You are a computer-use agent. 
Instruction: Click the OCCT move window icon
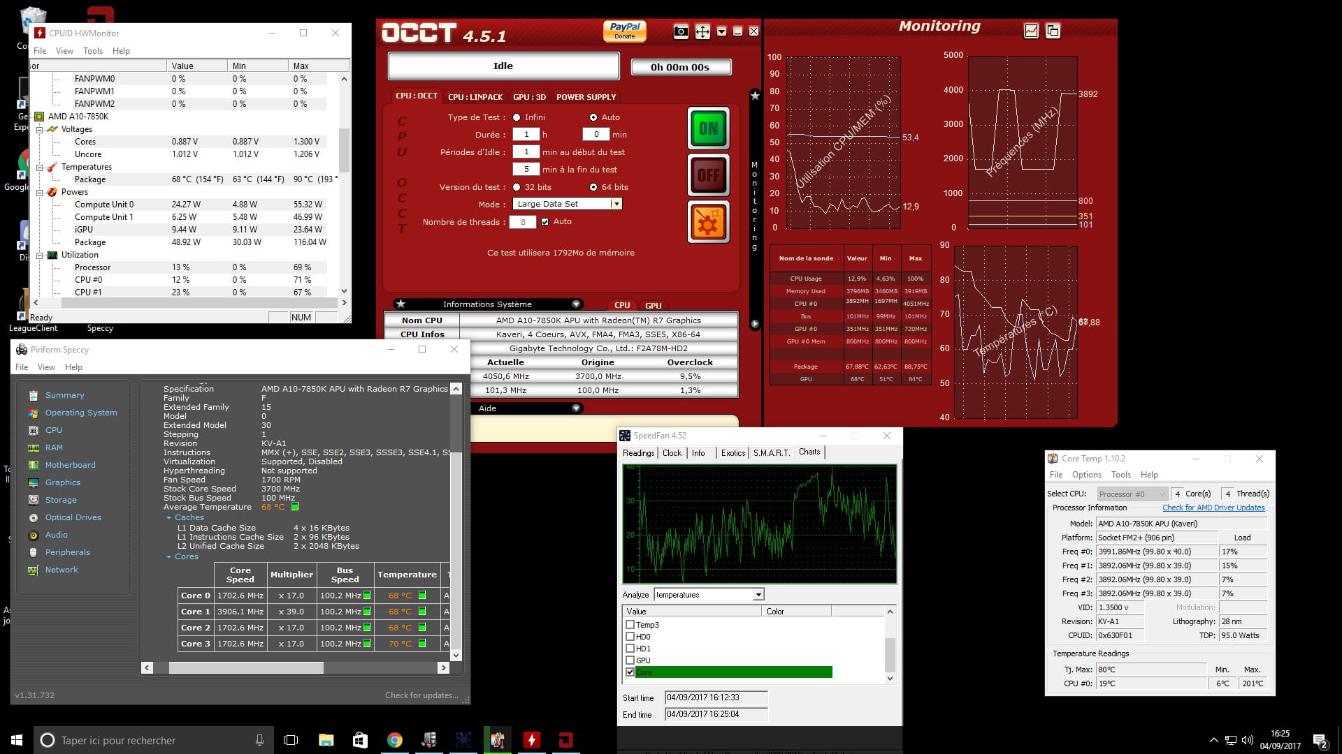pos(702,31)
